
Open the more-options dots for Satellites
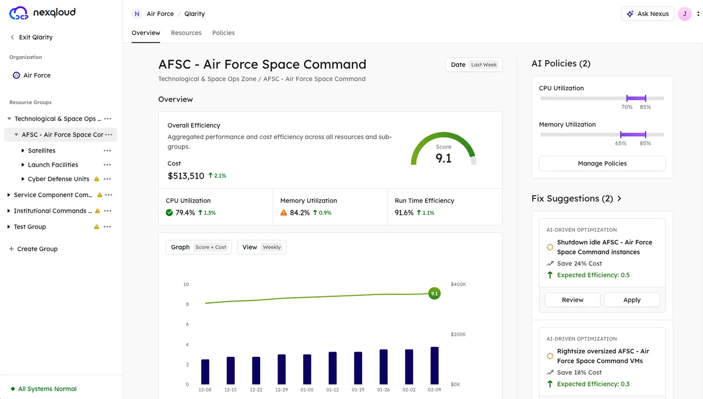[107, 151]
